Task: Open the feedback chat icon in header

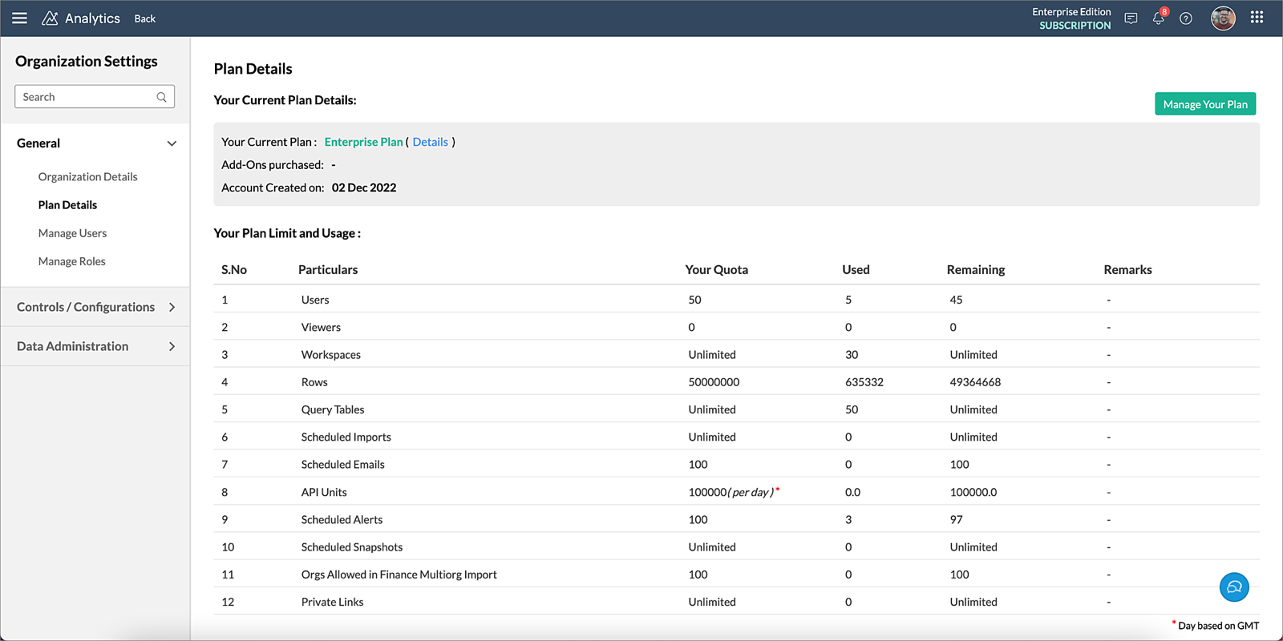Action: (1131, 18)
